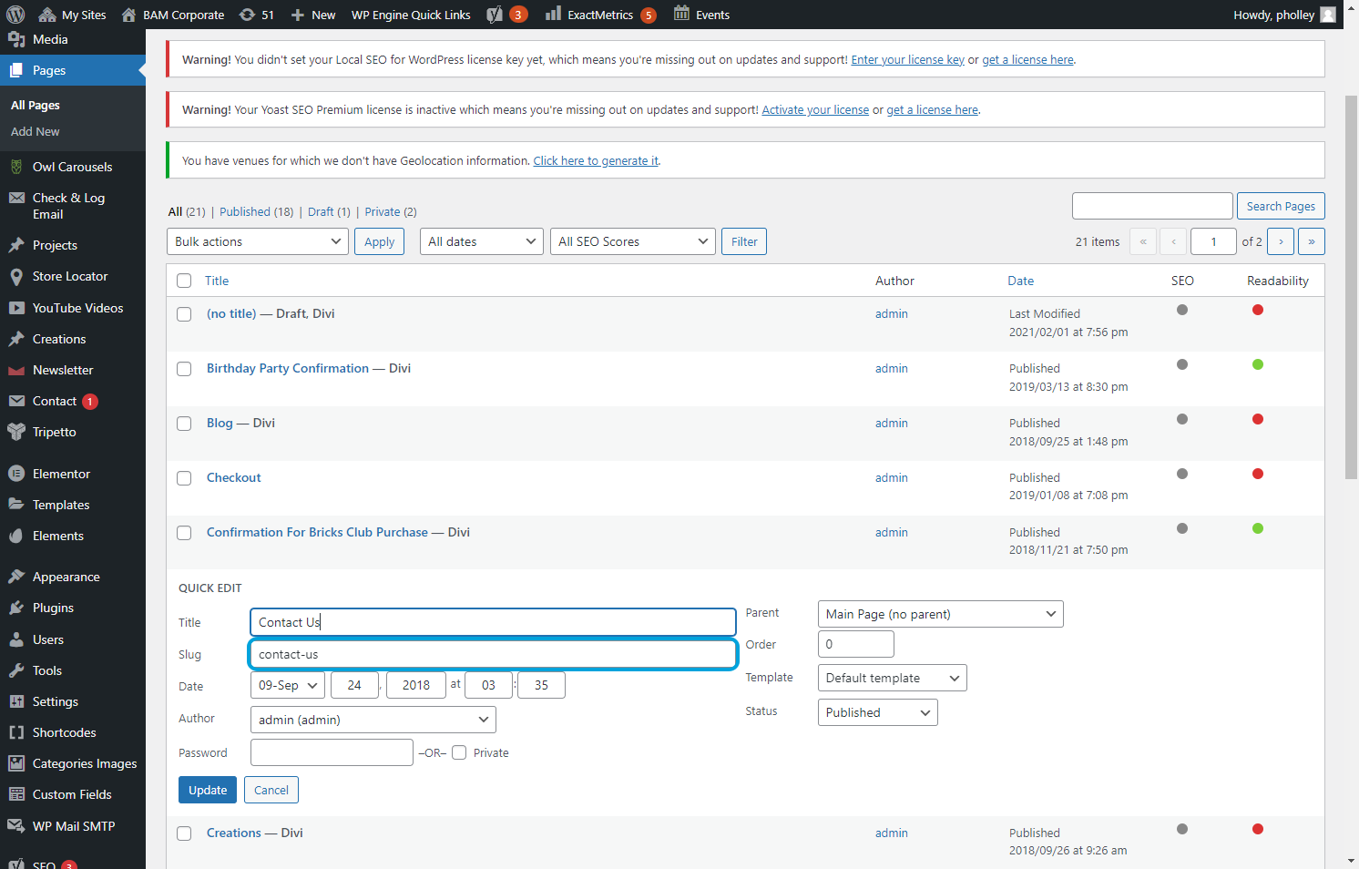This screenshot has height=869, width=1359.
Task: Click the red readability dot for Blog row
Action: [1258, 419]
